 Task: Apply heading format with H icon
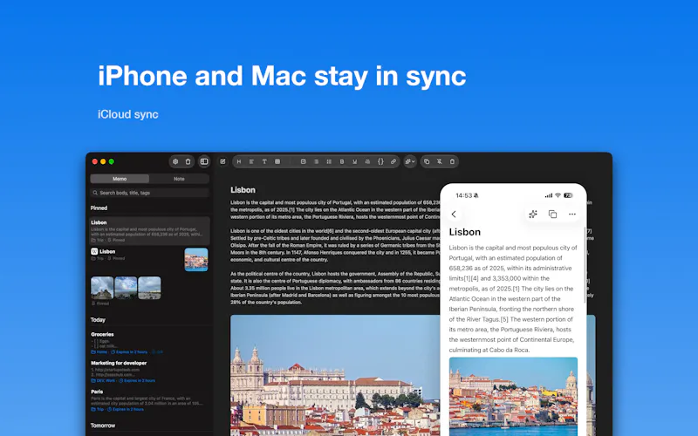tap(239, 161)
